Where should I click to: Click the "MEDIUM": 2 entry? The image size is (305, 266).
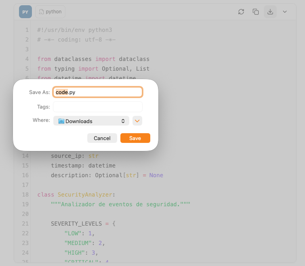[84, 243]
